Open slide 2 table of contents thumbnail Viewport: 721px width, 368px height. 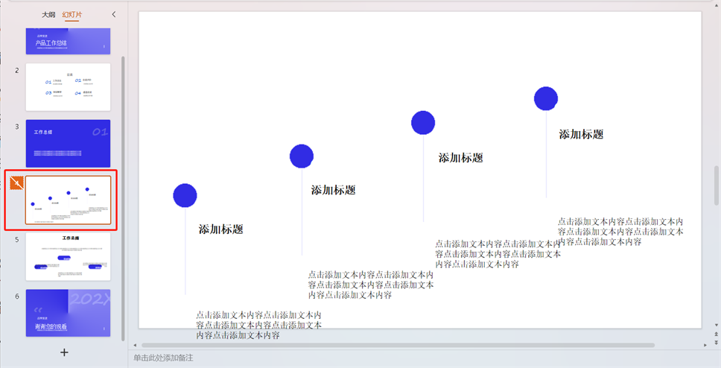click(68, 86)
